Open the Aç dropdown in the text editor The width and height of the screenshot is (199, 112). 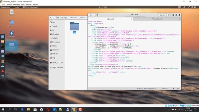[x=92, y=15]
